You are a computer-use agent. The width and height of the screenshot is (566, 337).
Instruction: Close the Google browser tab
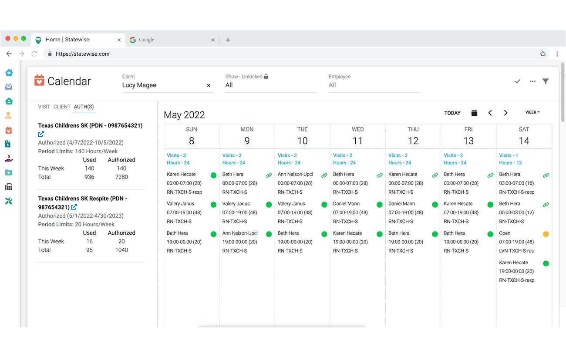tap(213, 40)
